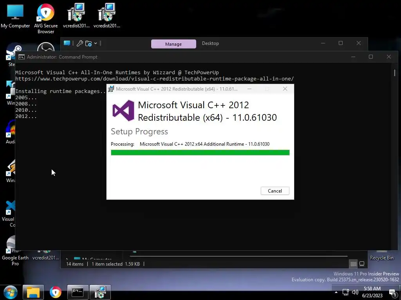Show hidden system tray icons
Image resolution: width=401 pixels, height=300 pixels.
(336, 292)
